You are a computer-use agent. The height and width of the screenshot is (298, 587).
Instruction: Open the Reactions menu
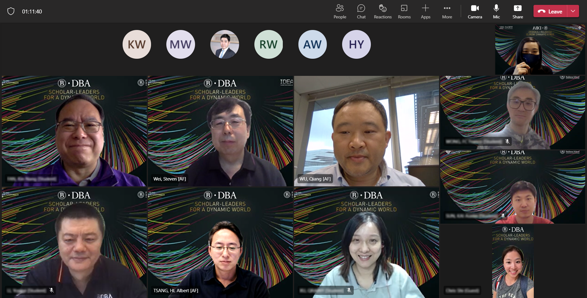[382, 12]
